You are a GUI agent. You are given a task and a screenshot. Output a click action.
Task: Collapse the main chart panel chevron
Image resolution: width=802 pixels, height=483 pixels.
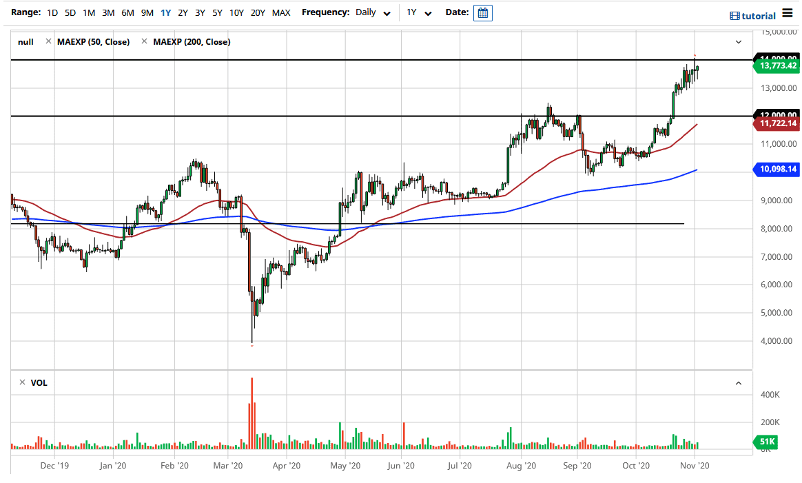point(738,42)
